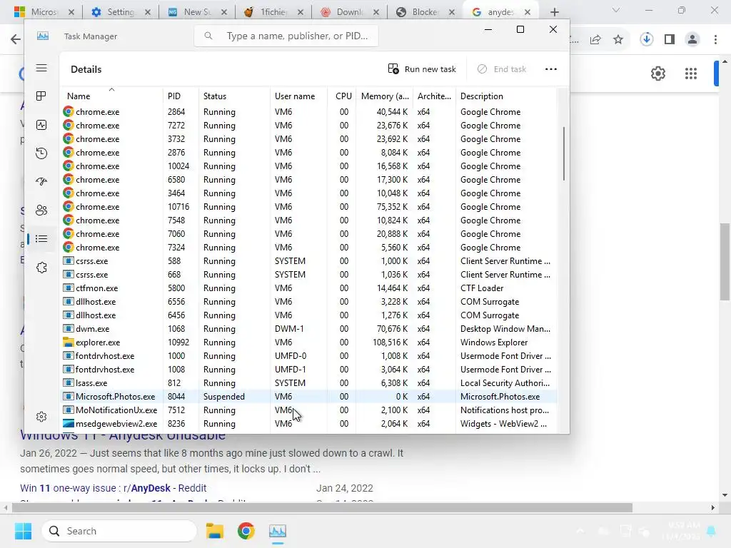731x548 pixels.
Task: Open App history page in sidebar
Action: click(x=41, y=153)
